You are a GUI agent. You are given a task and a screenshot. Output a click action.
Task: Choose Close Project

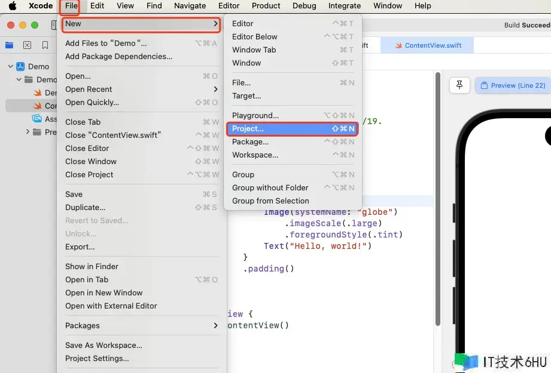click(x=141, y=175)
